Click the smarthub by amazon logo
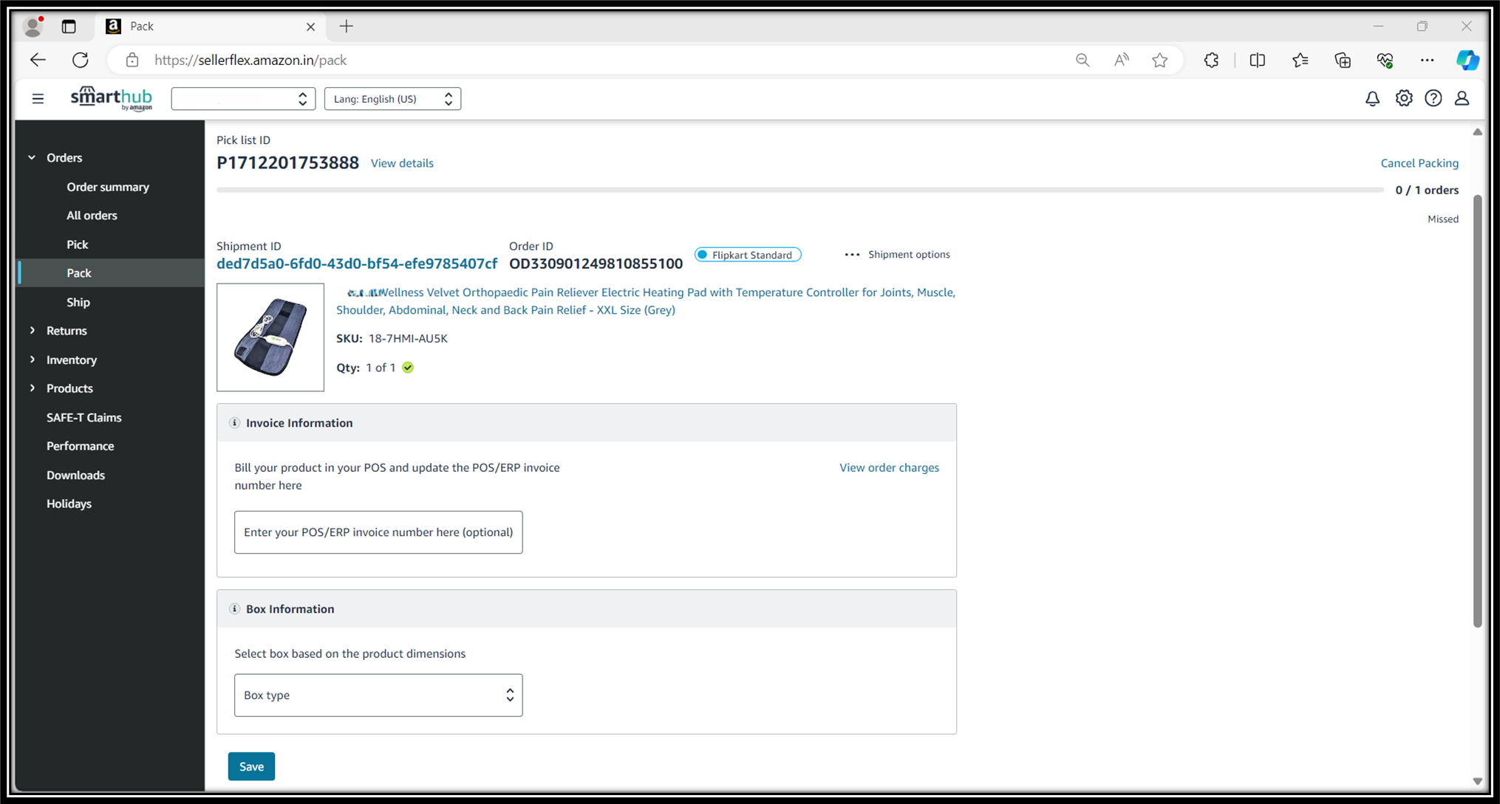The width and height of the screenshot is (1500, 804). [x=112, y=99]
